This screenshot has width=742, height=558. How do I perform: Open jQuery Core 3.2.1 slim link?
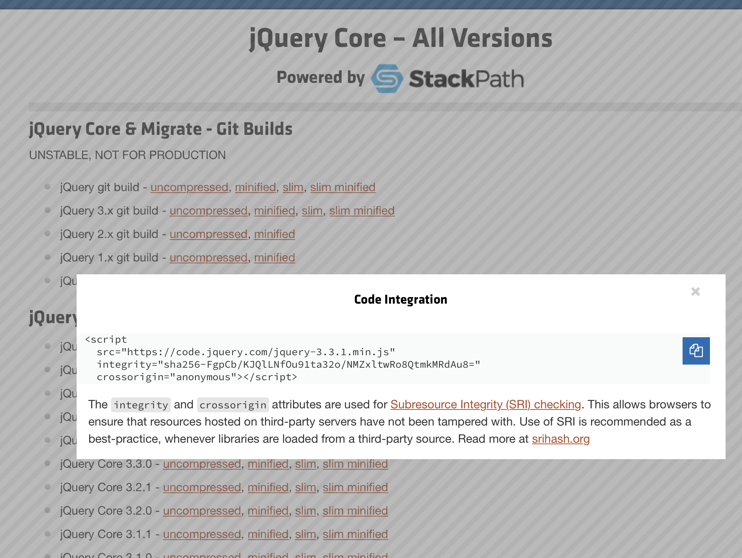pos(305,487)
